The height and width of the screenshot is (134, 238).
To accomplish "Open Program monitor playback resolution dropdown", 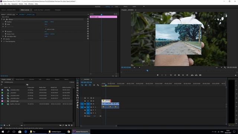I will 219,67.
